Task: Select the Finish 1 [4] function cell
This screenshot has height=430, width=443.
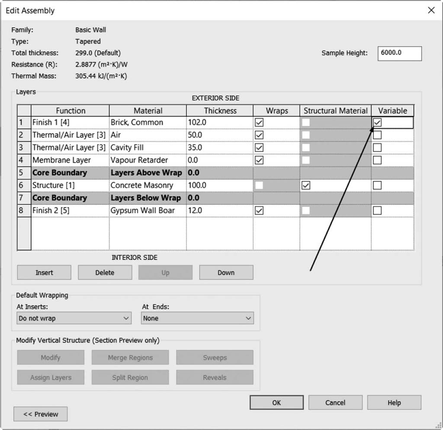Action: (x=70, y=122)
